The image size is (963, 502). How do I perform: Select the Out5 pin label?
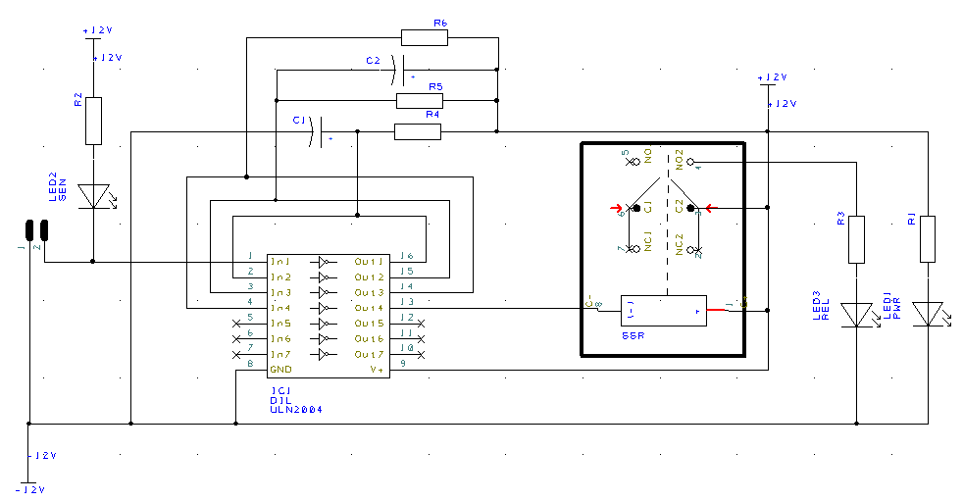click(x=369, y=324)
